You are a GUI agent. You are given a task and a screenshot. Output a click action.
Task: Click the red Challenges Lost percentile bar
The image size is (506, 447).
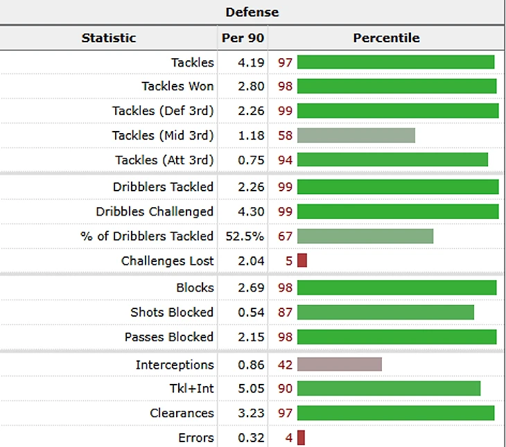(x=302, y=261)
